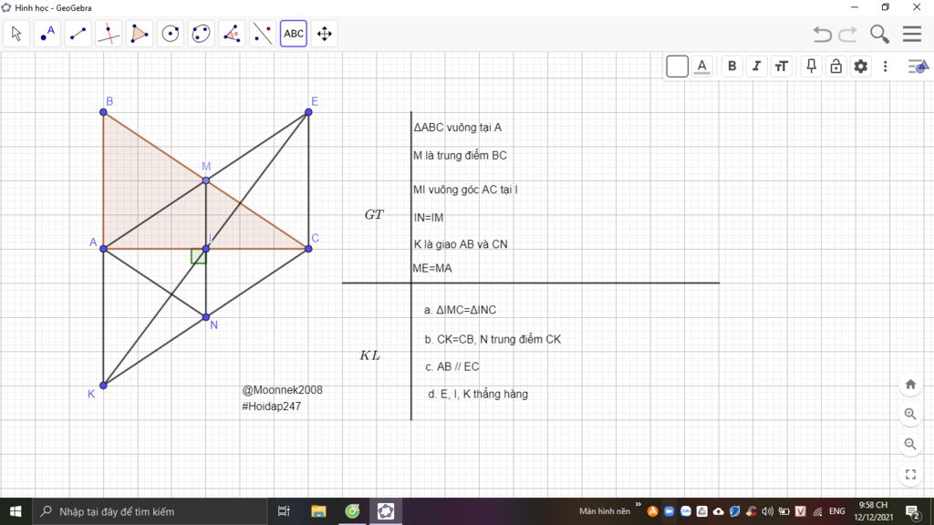The image size is (934, 525).
Task: Open the volume control in tray
Action: [767, 511]
